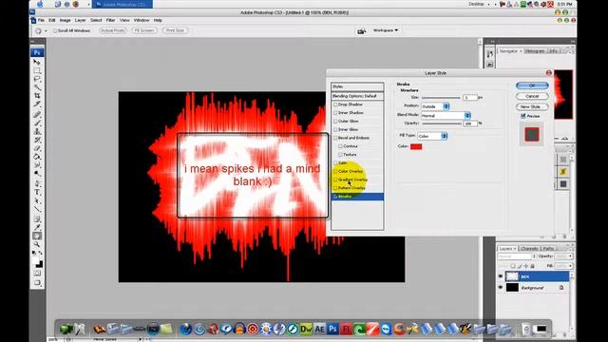Viewport: 608px width, 342px height.
Task: Open the File menu
Action: coord(41,20)
